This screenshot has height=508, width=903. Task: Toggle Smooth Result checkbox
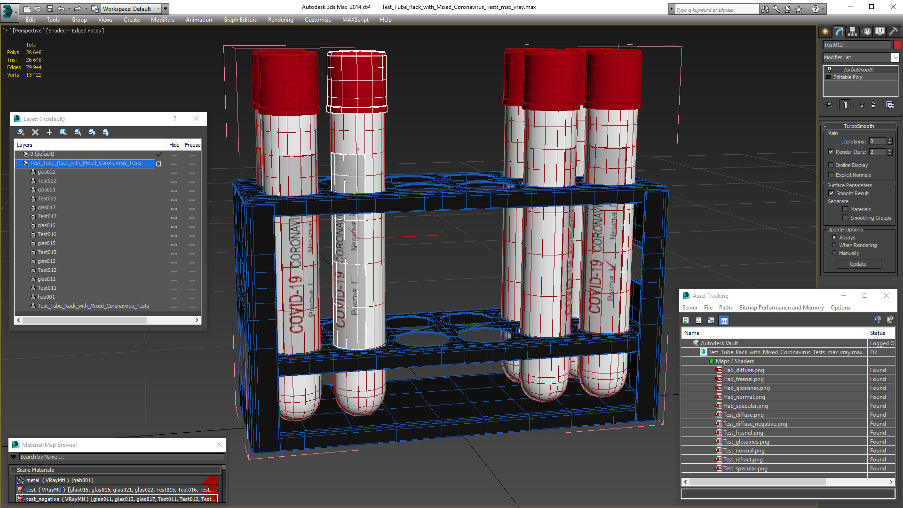[x=831, y=193]
